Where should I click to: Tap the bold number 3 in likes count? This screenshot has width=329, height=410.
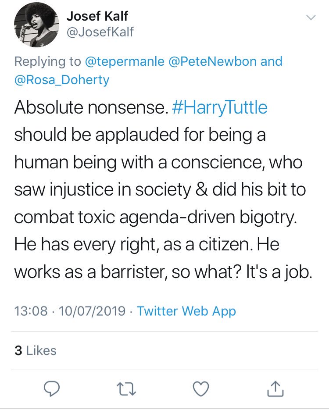(18, 350)
